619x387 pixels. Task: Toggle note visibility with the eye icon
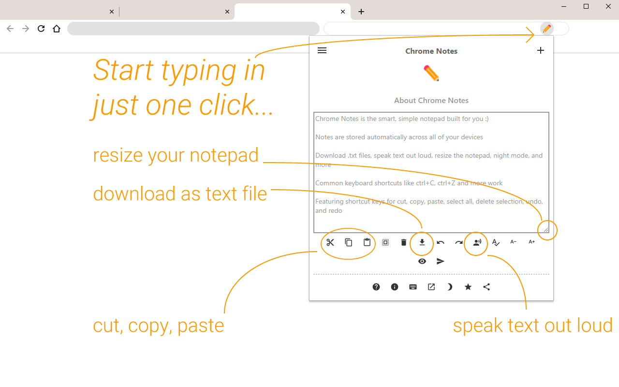pyautogui.click(x=422, y=261)
